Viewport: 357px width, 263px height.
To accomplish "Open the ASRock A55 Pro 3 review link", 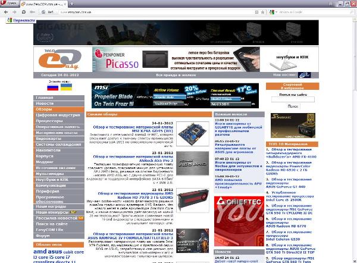I will point(133,158).
